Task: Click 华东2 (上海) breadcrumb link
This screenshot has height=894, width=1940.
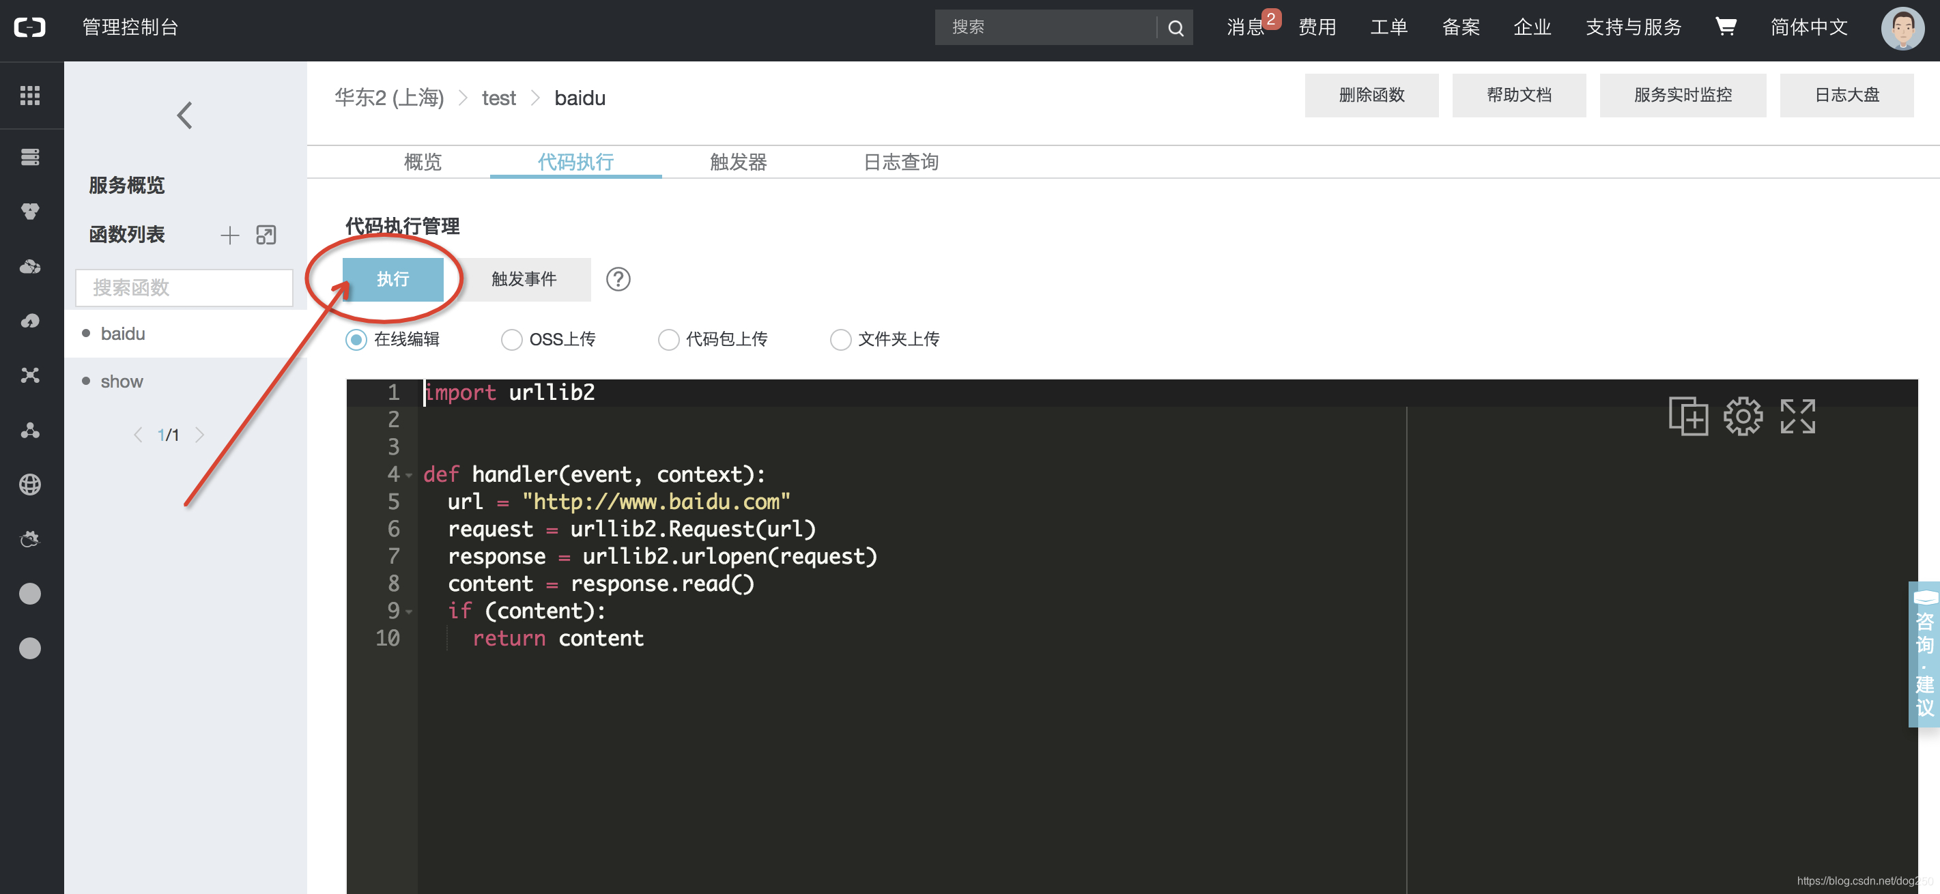Action: point(389,98)
